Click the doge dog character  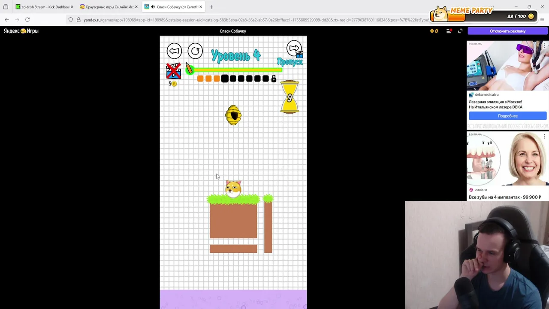233,189
